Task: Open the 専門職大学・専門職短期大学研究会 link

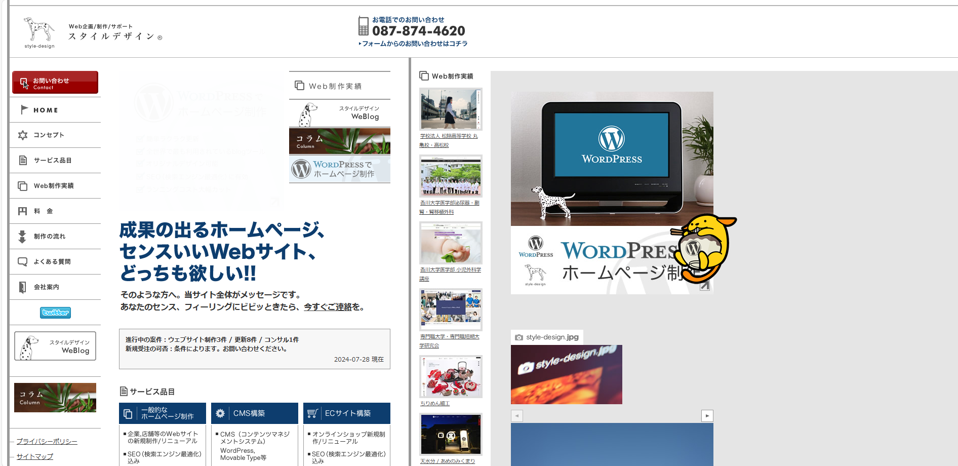Action: point(449,341)
